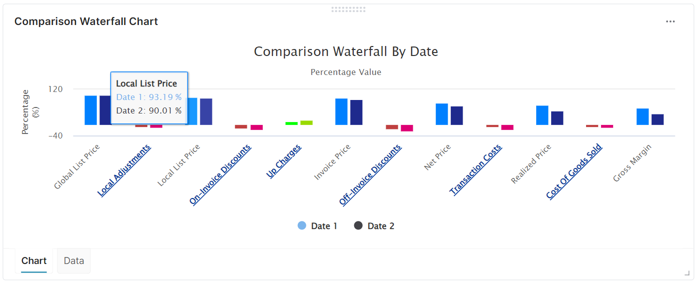698x283 pixels.
Task: Switch to the Data tab
Action: (x=74, y=261)
